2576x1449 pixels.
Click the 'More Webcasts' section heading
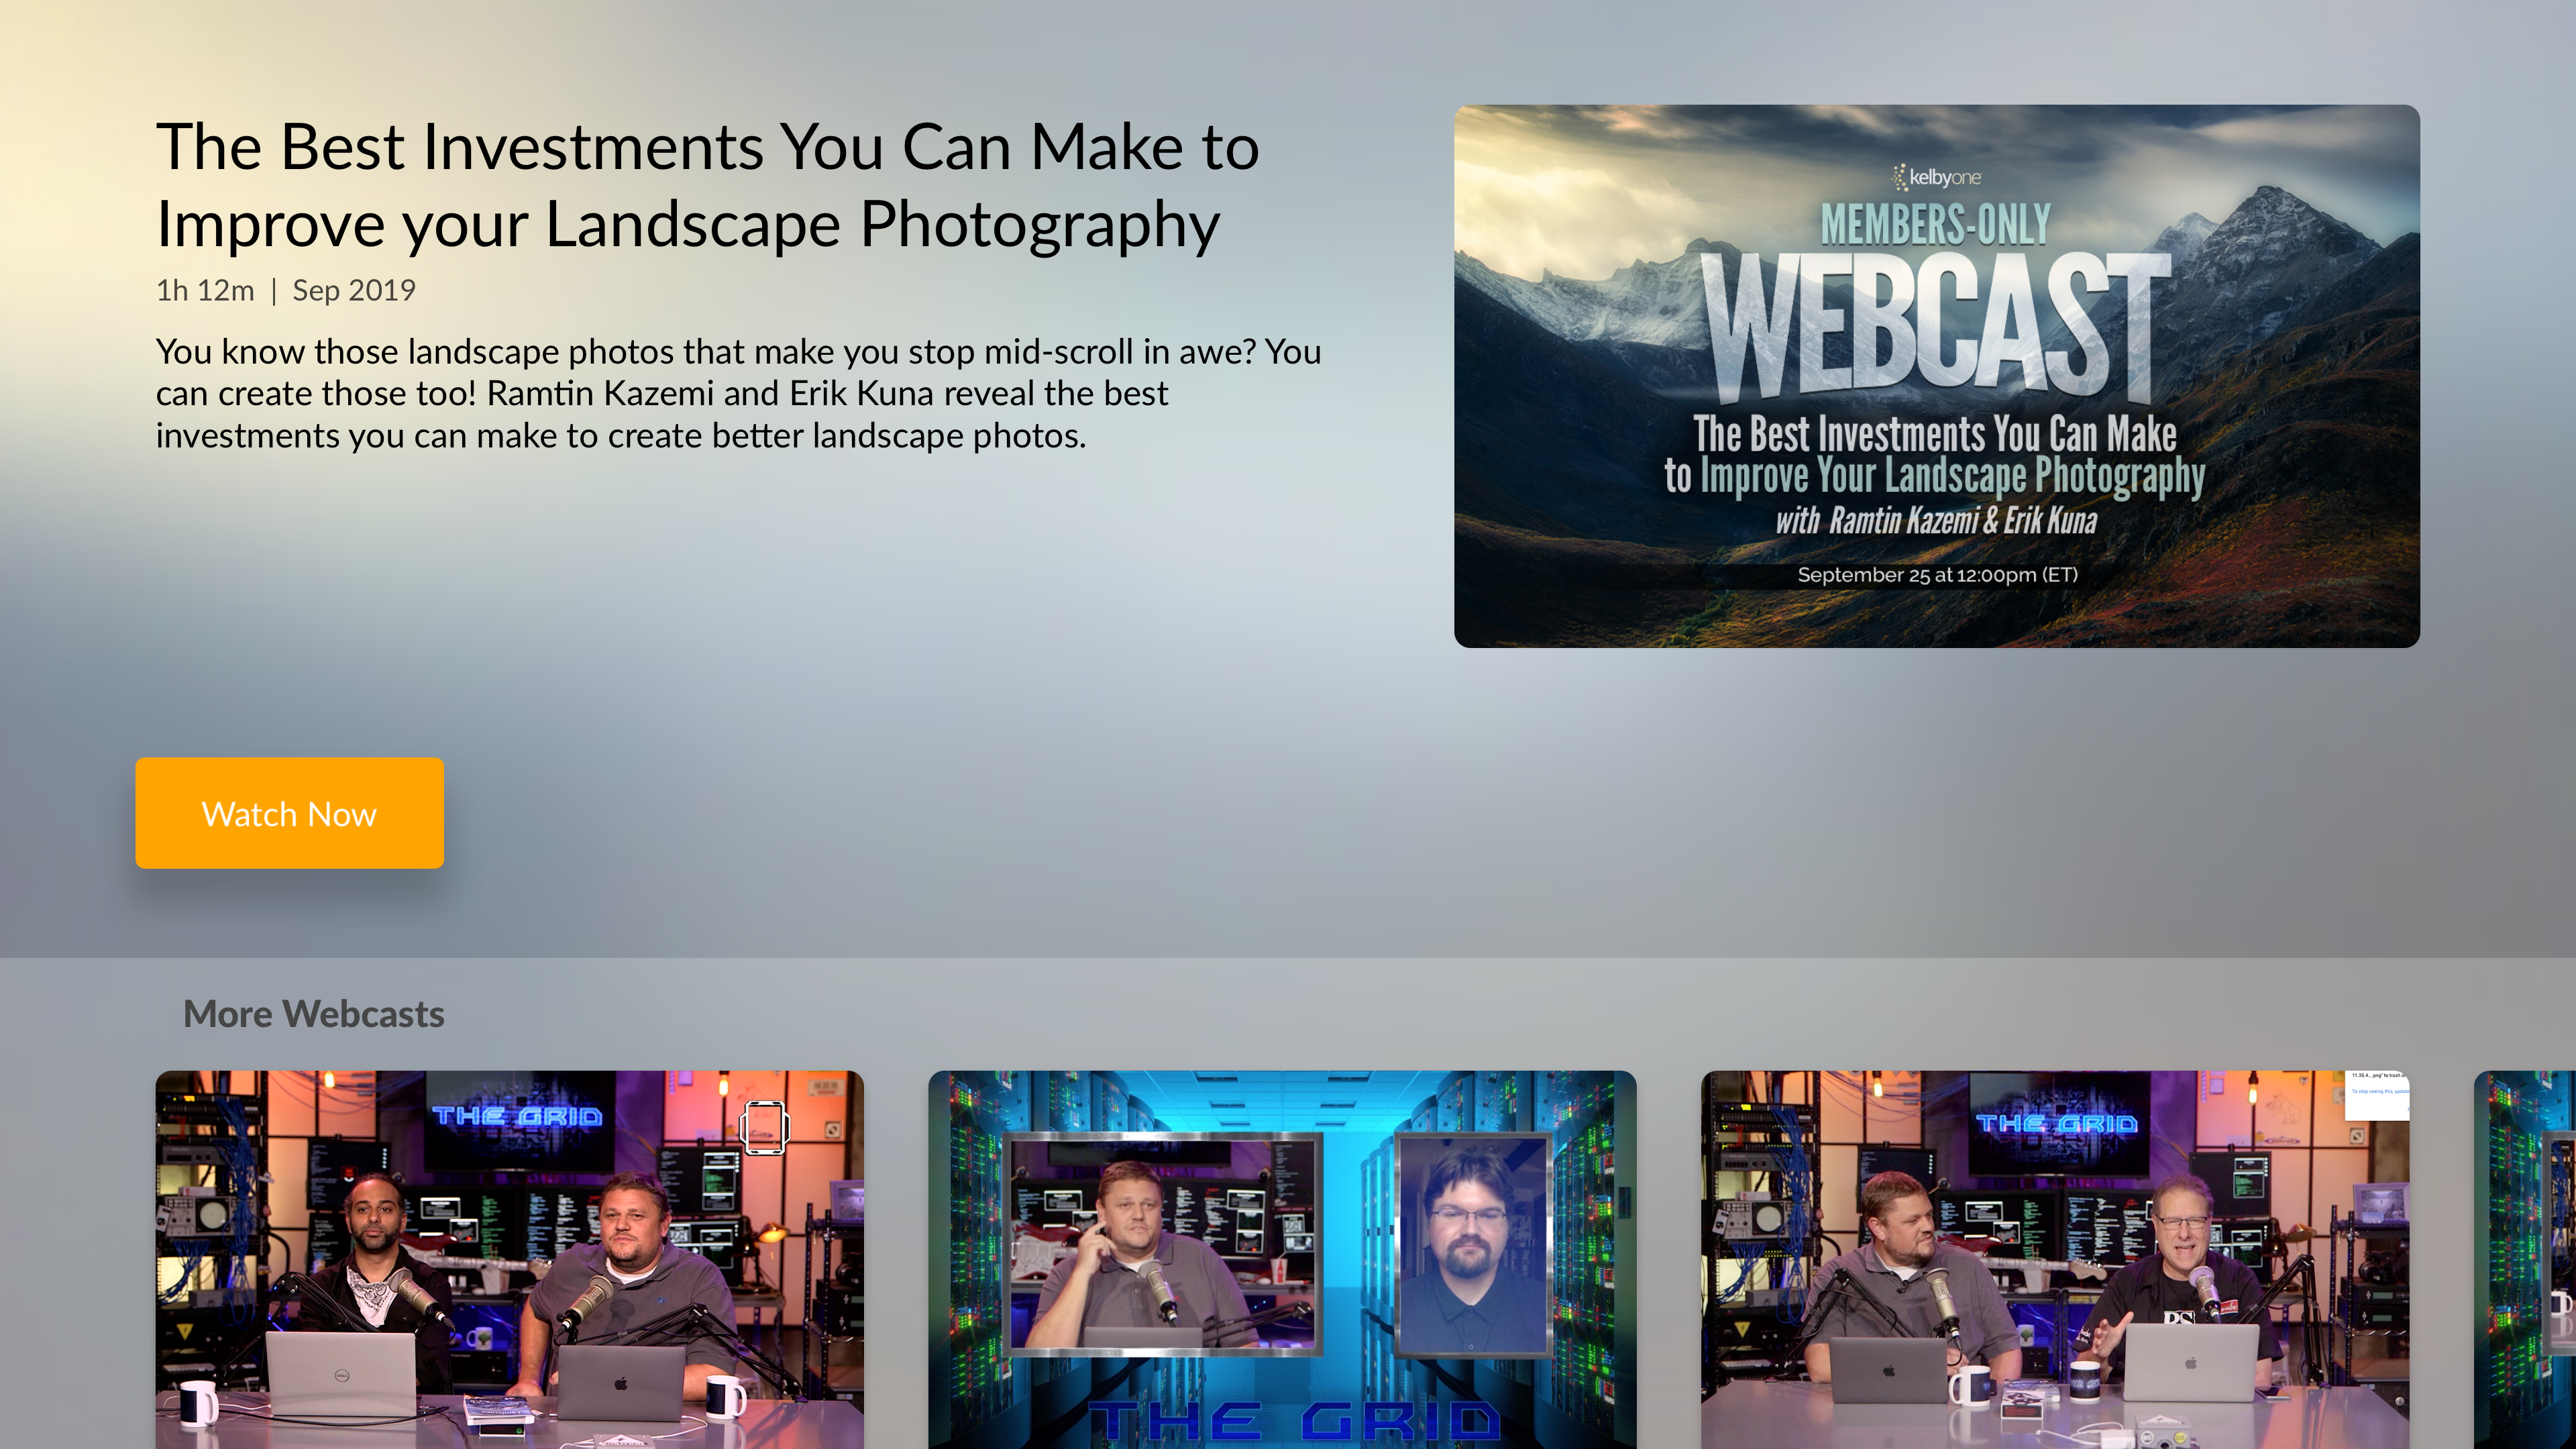pyautogui.click(x=314, y=1014)
